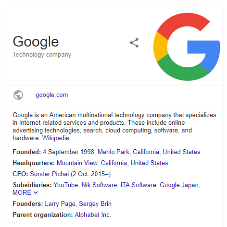Click the globe website icon

(x=18, y=95)
